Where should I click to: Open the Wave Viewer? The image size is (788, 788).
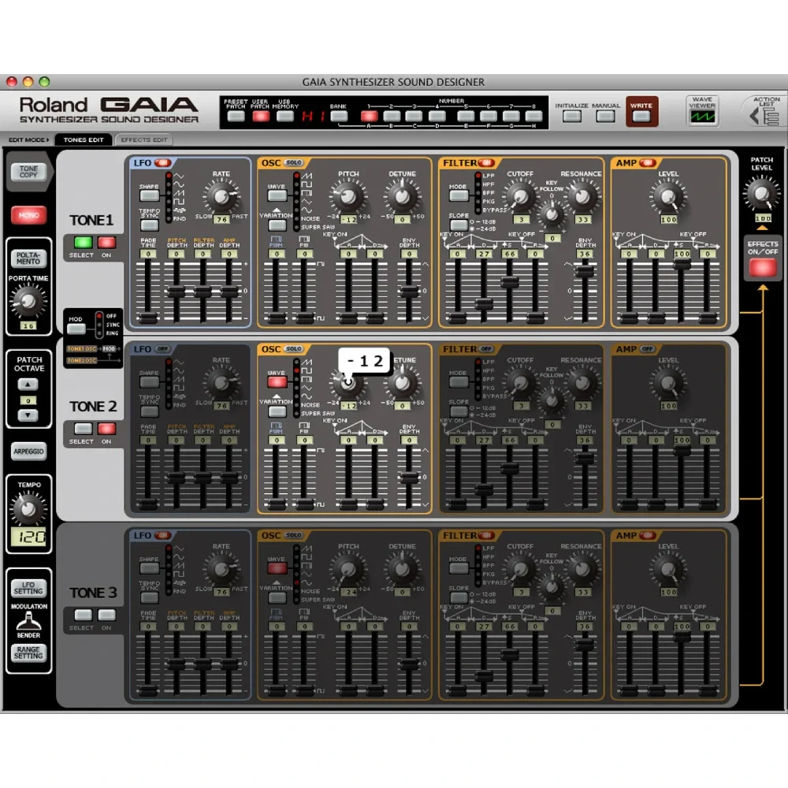(702, 117)
